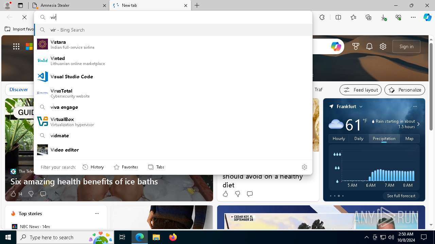Image resolution: width=435 pixels, height=244 pixels.
Task: Stop loading the page
Action: pyautogui.click(x=24, y=17)
